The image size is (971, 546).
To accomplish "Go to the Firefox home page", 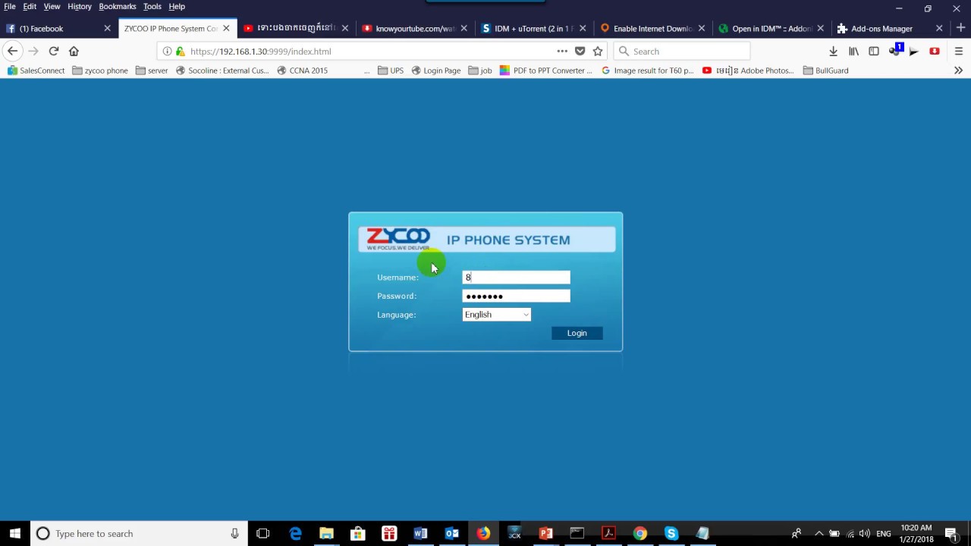I will click(74, 51).
